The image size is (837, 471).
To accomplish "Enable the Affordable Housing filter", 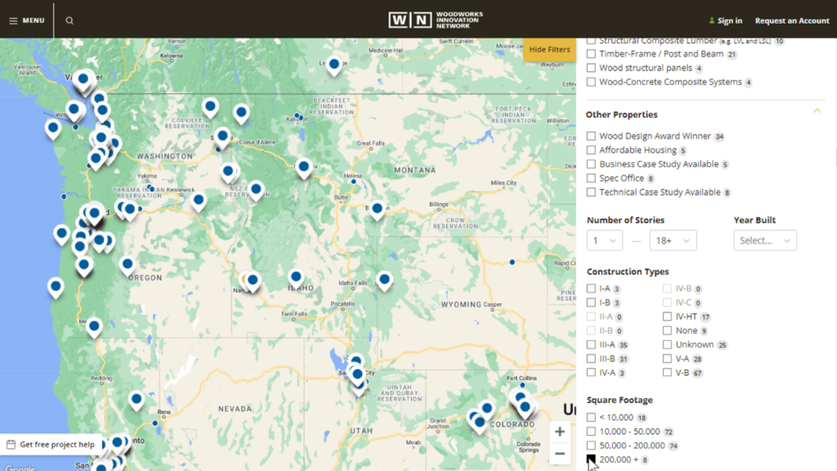I will [x=591, y=150].
